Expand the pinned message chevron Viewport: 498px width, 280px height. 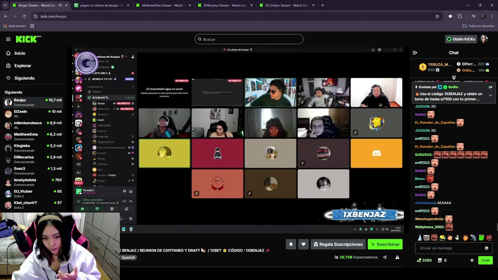click(490, 95)
